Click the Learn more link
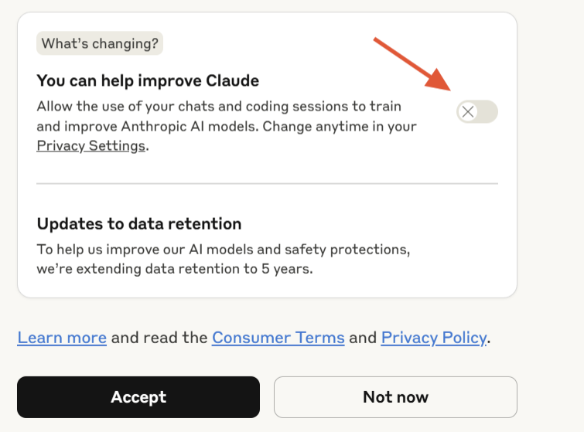This screenshot has width=584, height=432. [x=62, y=338]
